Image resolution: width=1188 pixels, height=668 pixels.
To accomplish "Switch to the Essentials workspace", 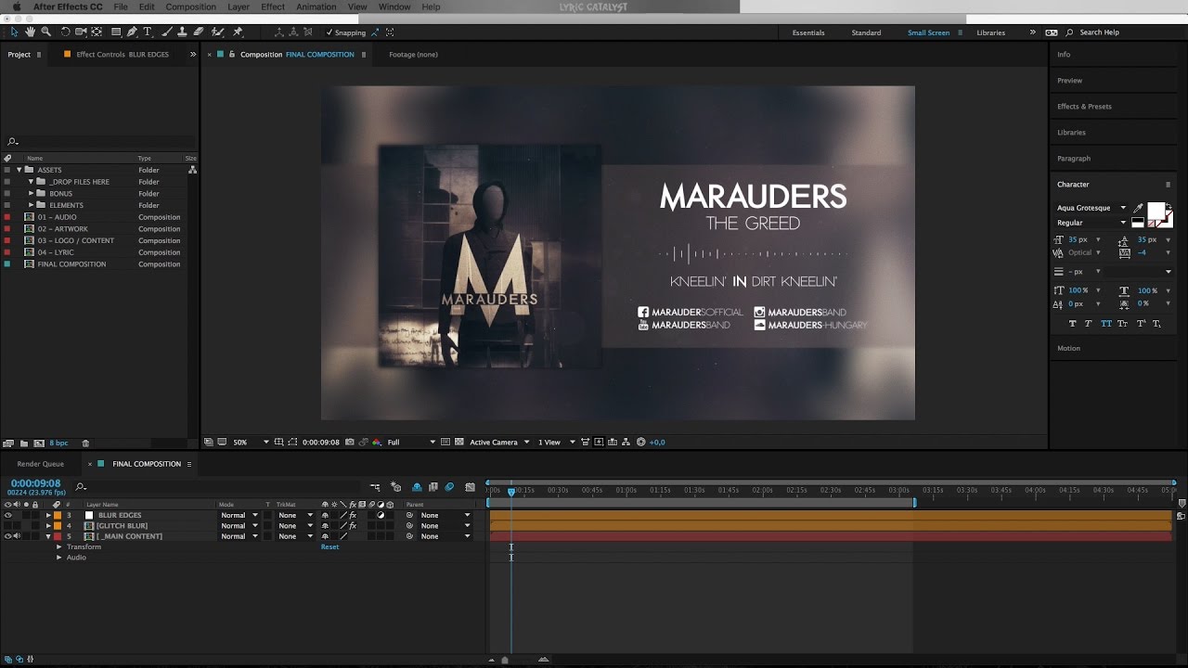I will pyautogui.click(x=808, y=32).
